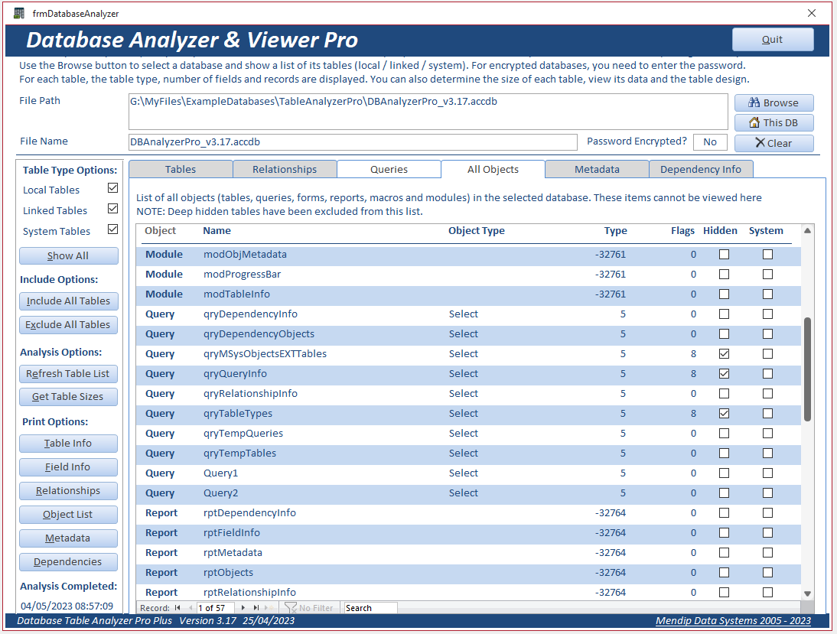
Task: Click Include All Tables button
Action: (x=68, y=301)
